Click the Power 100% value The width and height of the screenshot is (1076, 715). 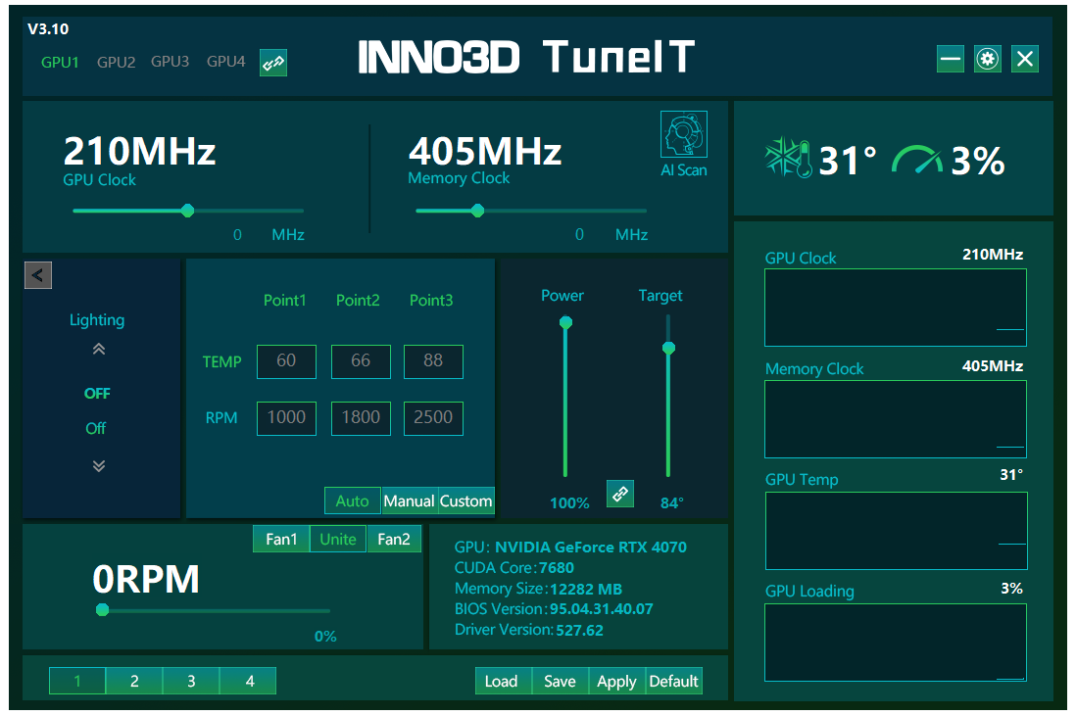pyautogui.click(x=569, y=503)
